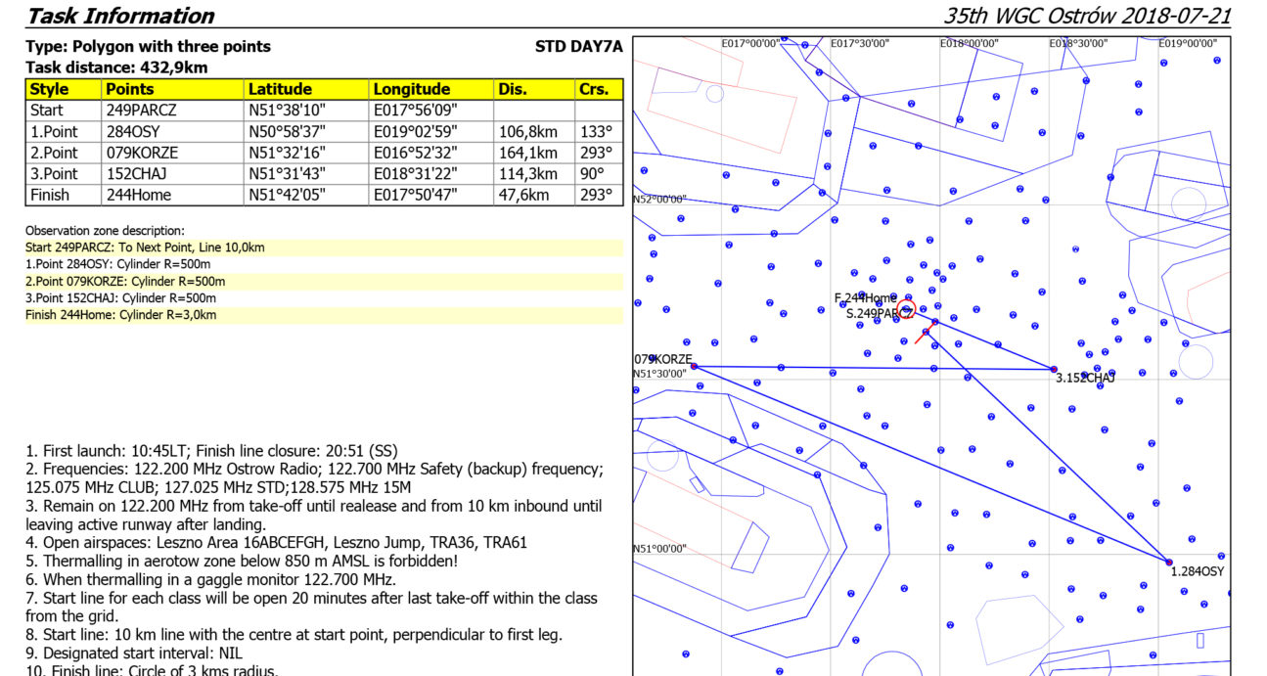Select the 1.284OSY turnpoint marker on map
The width and height of the screenshot is (1267, 676).
pyautogui.click(x=1169, y=563)
